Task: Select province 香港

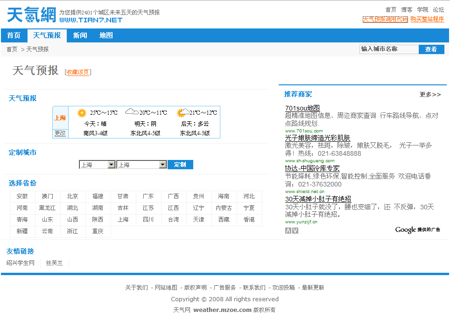Action: 249,220
